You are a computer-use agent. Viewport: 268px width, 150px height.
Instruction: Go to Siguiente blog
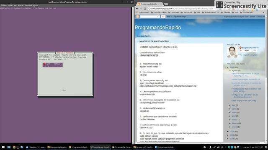[180, 17]
